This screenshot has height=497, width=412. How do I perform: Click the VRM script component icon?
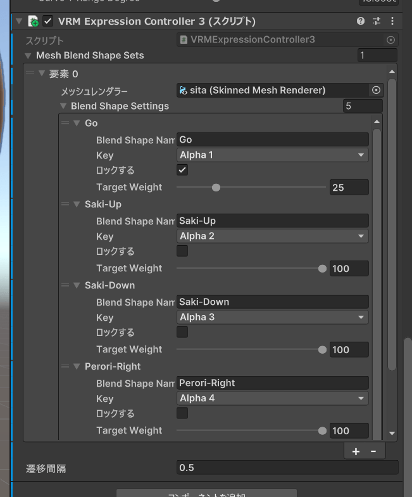pyautogui.click(x=33, y=22)
